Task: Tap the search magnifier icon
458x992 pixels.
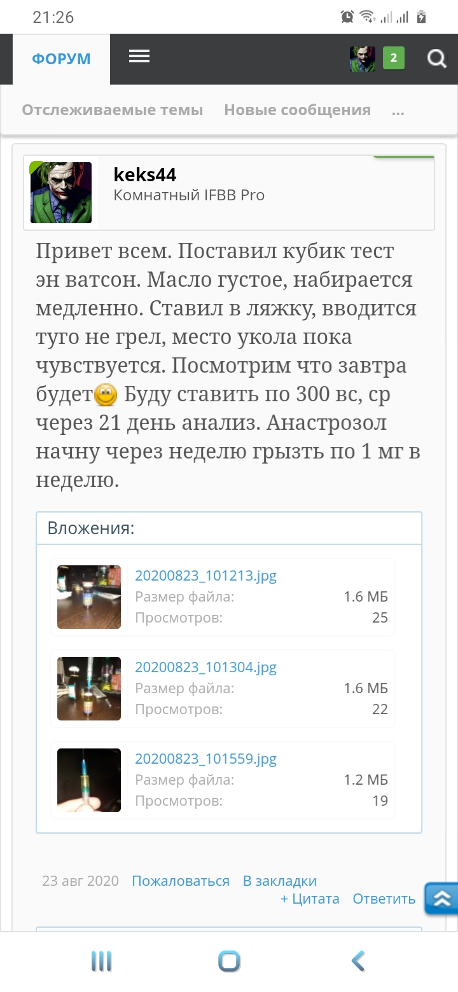Action: tap(436, 59)
